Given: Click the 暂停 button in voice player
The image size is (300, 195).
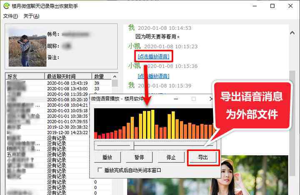Looking at the screenshot, I should (139, 157).
